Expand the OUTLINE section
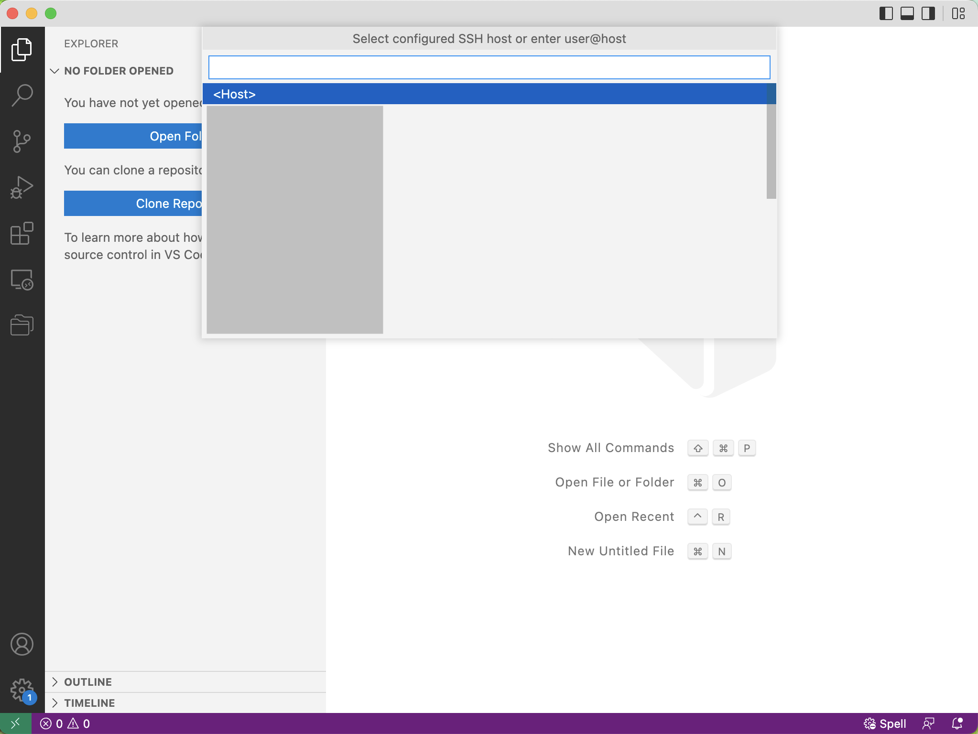978x734 pixels. [54, 681]
